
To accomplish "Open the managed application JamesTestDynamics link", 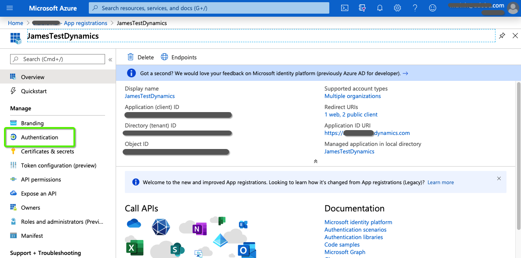I will [x=349, y=151].
